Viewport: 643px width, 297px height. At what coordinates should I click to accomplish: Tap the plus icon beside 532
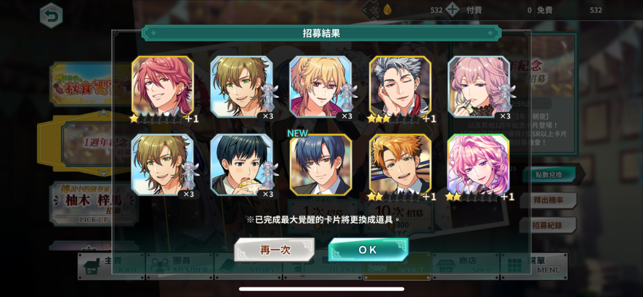click(x=452, y=10)
